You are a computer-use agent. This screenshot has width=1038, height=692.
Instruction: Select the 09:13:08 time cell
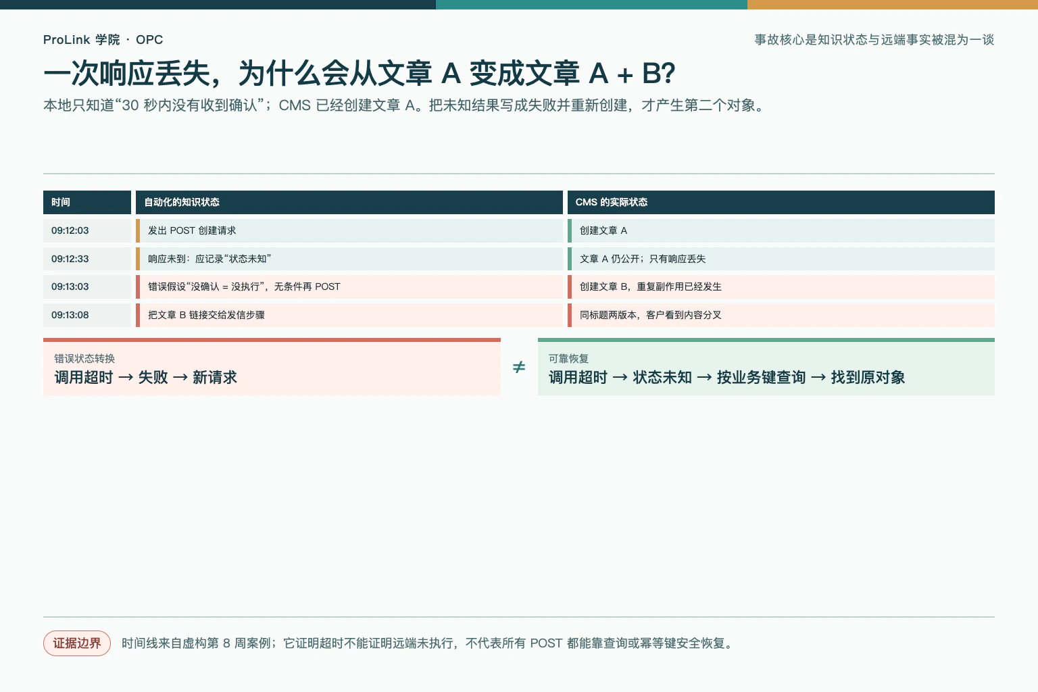87,315
